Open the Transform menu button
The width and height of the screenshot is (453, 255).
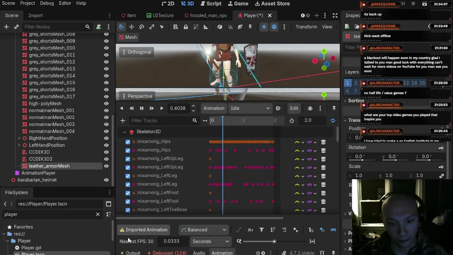(x=306, y=27)
